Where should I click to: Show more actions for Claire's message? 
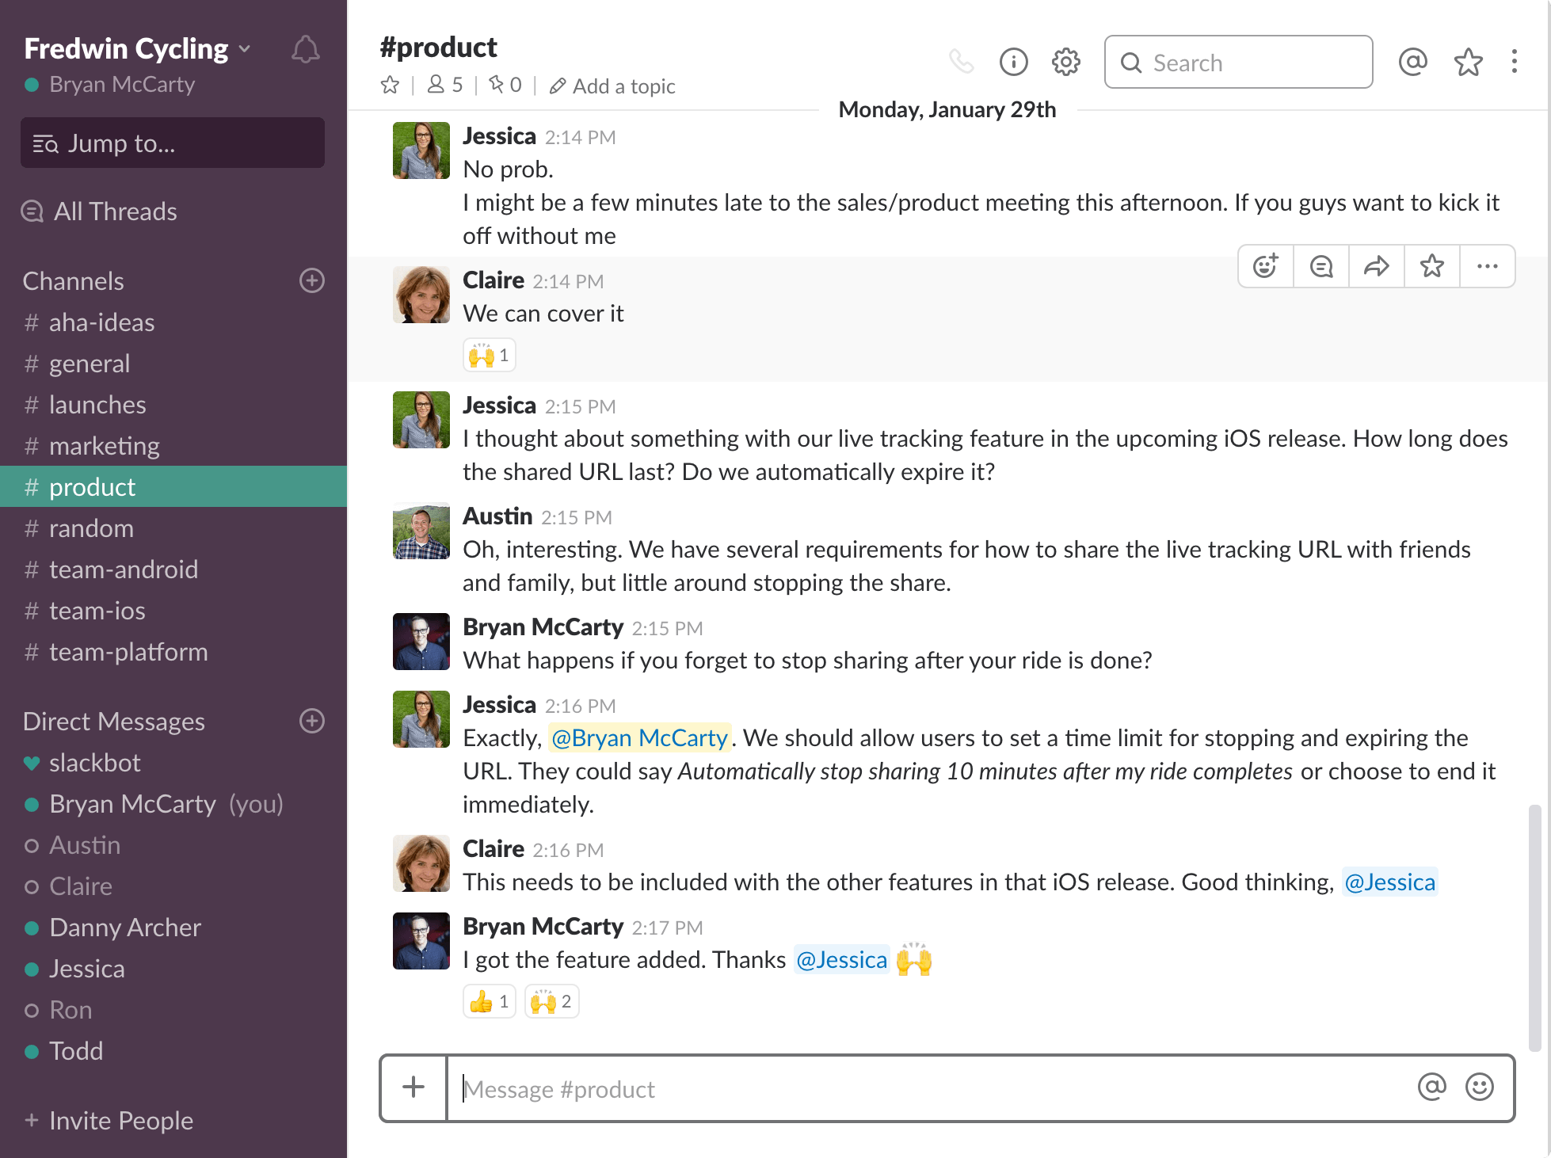pos(1487,266)
